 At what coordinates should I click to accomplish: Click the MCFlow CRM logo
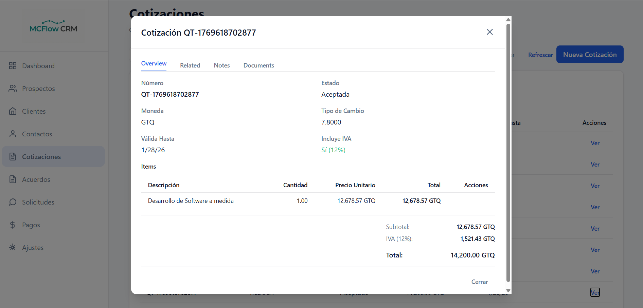tap(53, 26)
